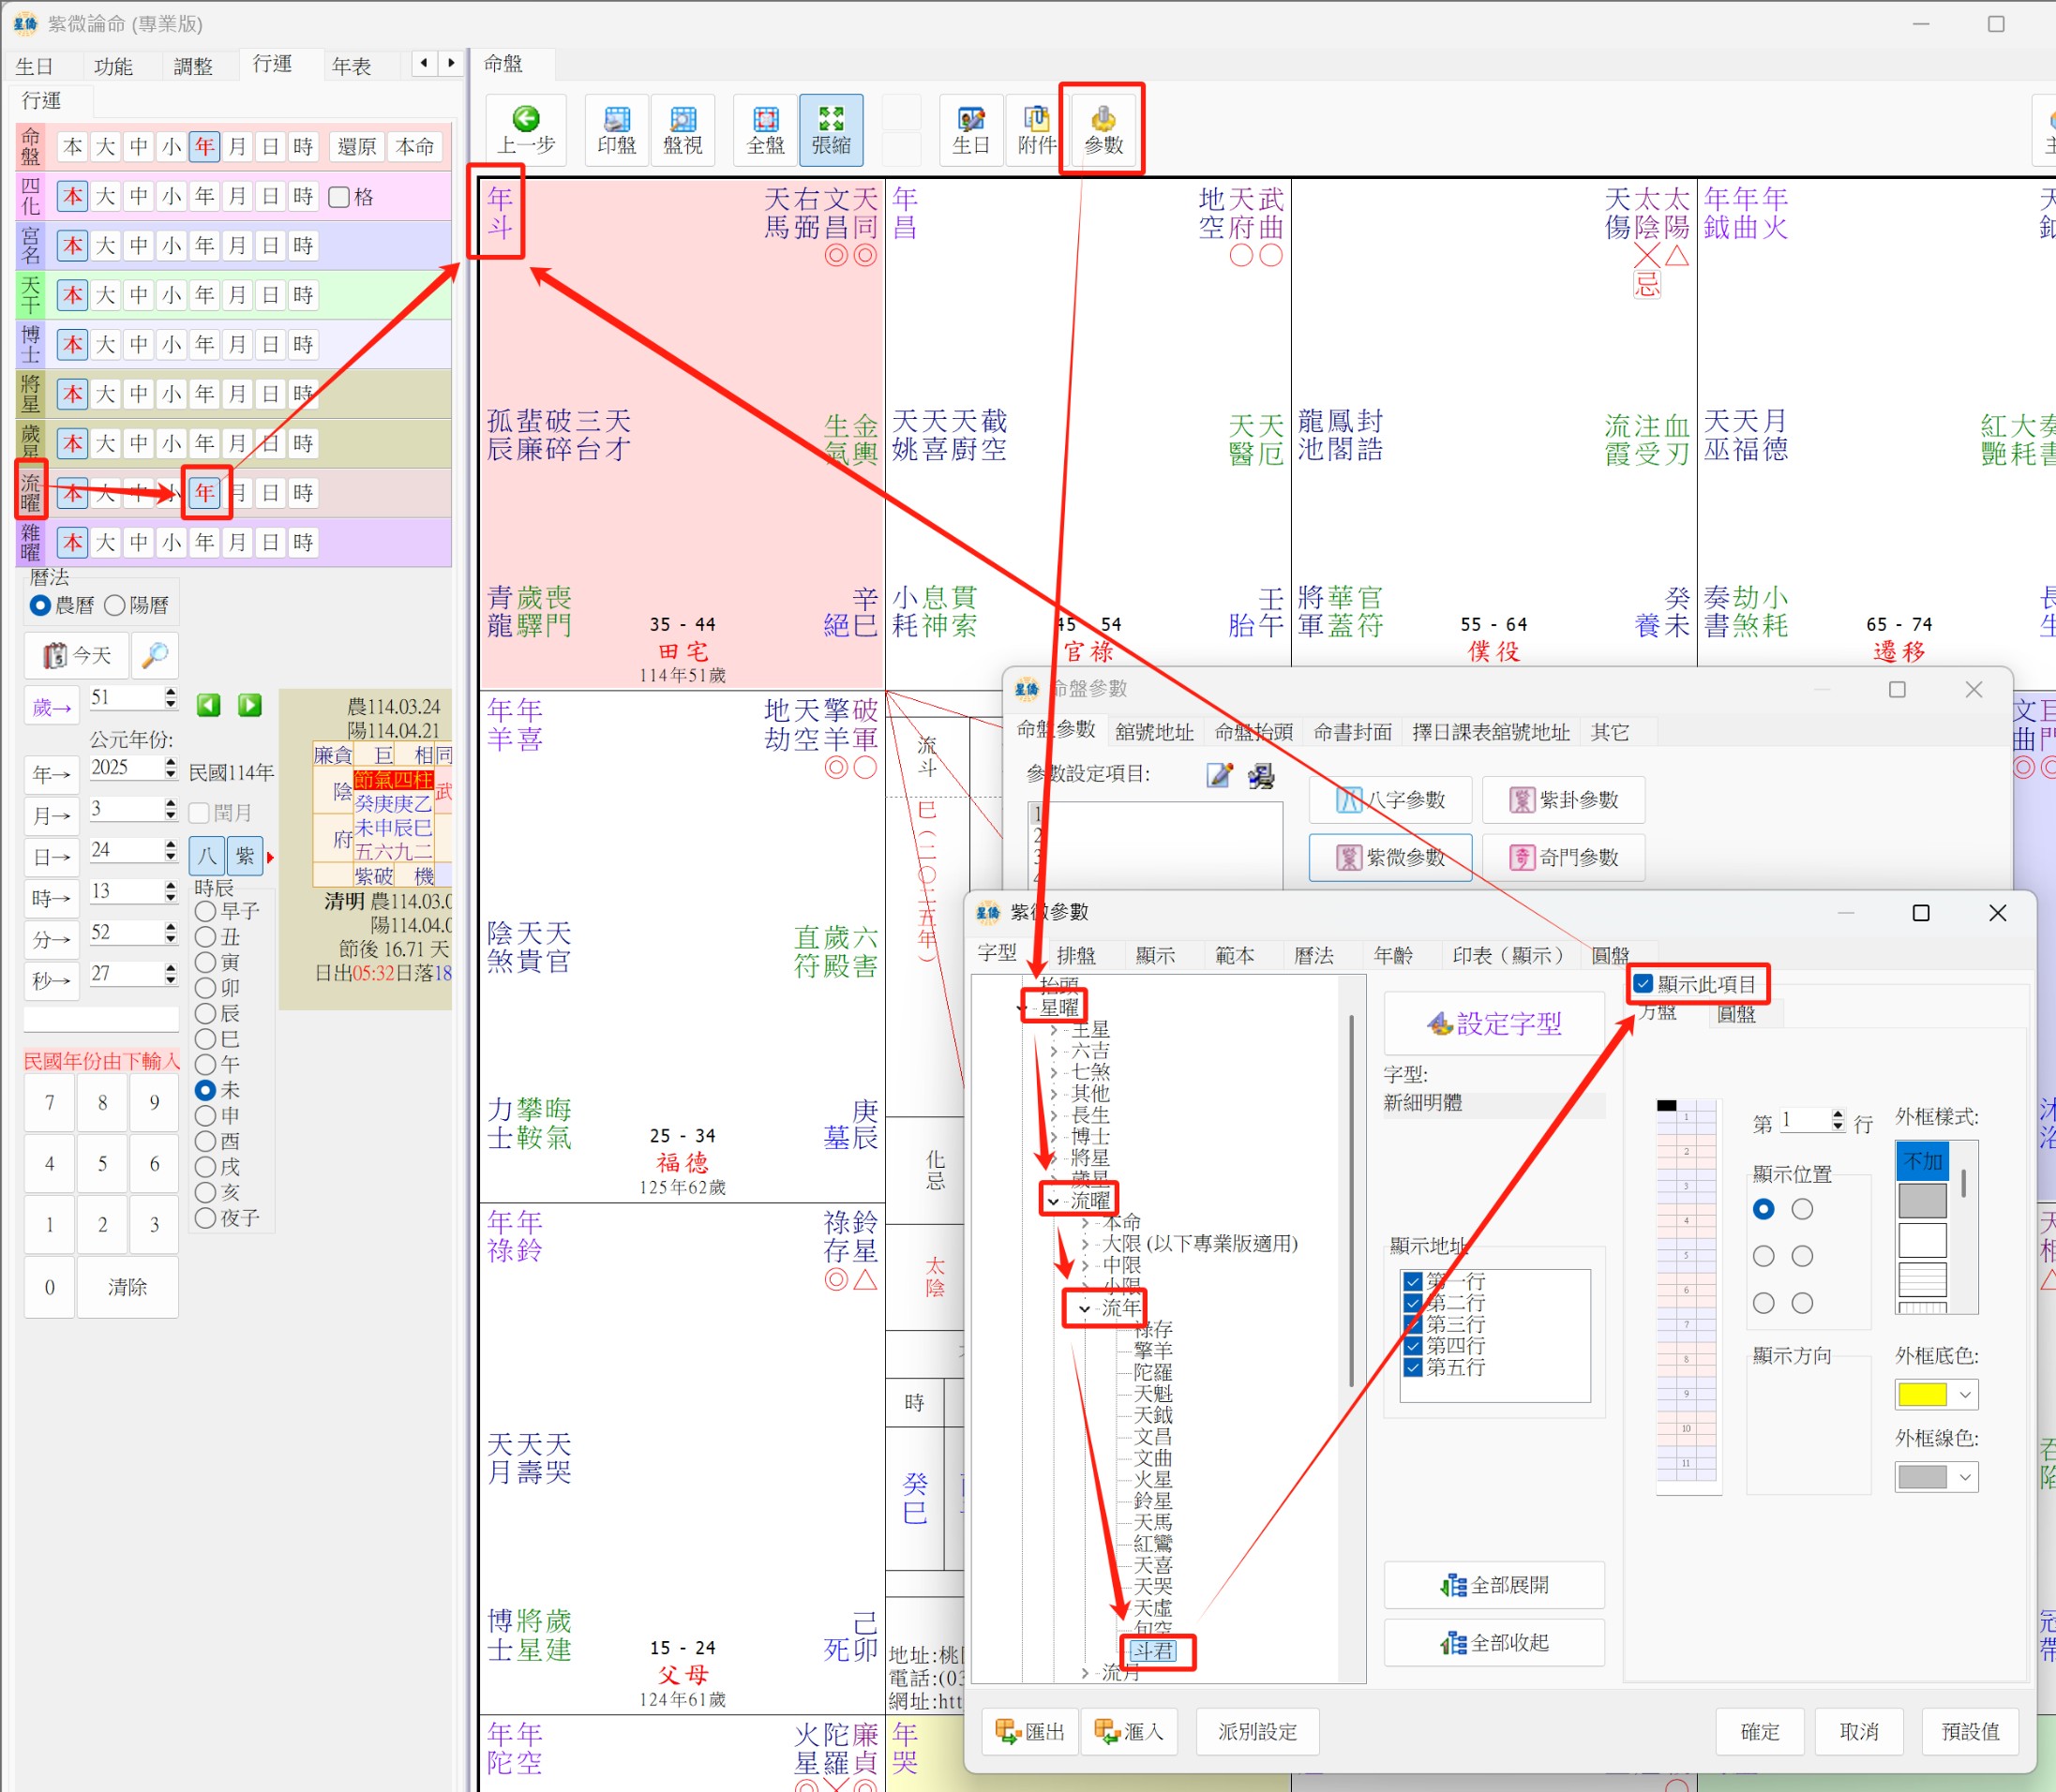
Task: Open the 年表 tab in left panel
Action: 352,66
